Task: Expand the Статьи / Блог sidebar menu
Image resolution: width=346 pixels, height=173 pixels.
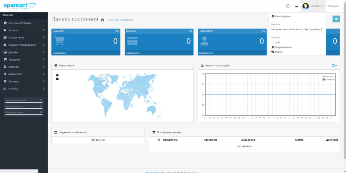Action: [24, 37]
